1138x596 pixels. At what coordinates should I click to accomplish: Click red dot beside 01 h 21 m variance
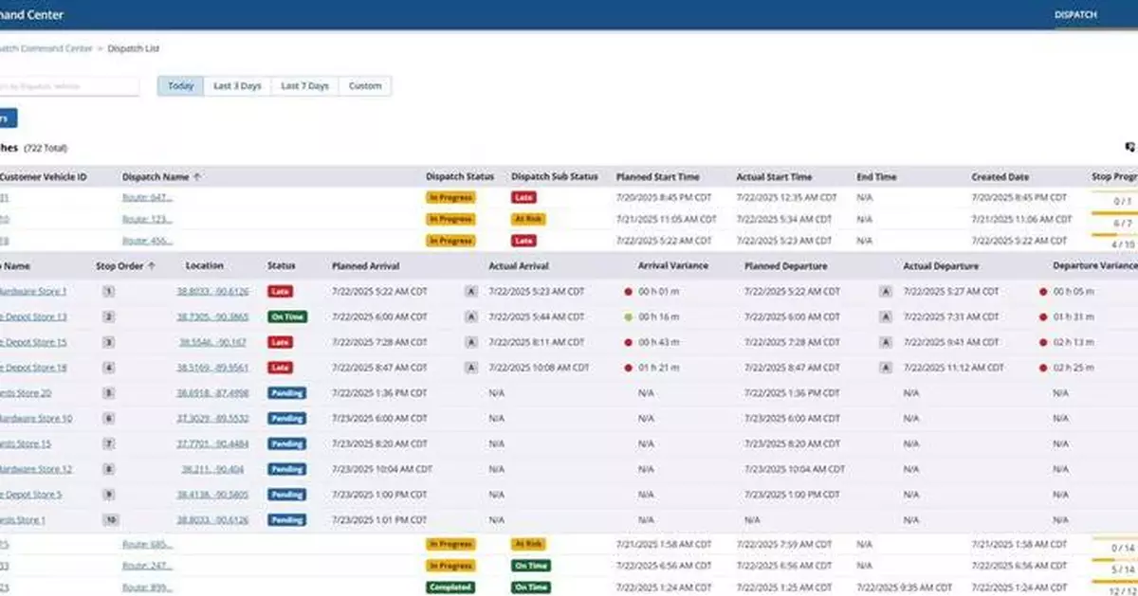point(628,368)
